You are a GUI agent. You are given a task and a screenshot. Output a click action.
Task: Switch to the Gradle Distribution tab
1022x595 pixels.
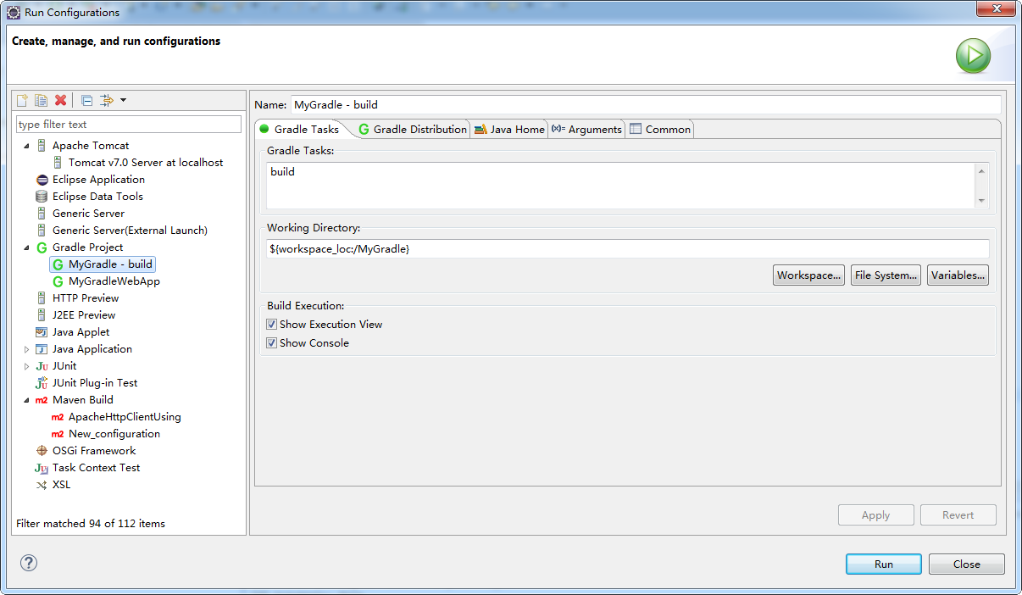pos(412,130)
